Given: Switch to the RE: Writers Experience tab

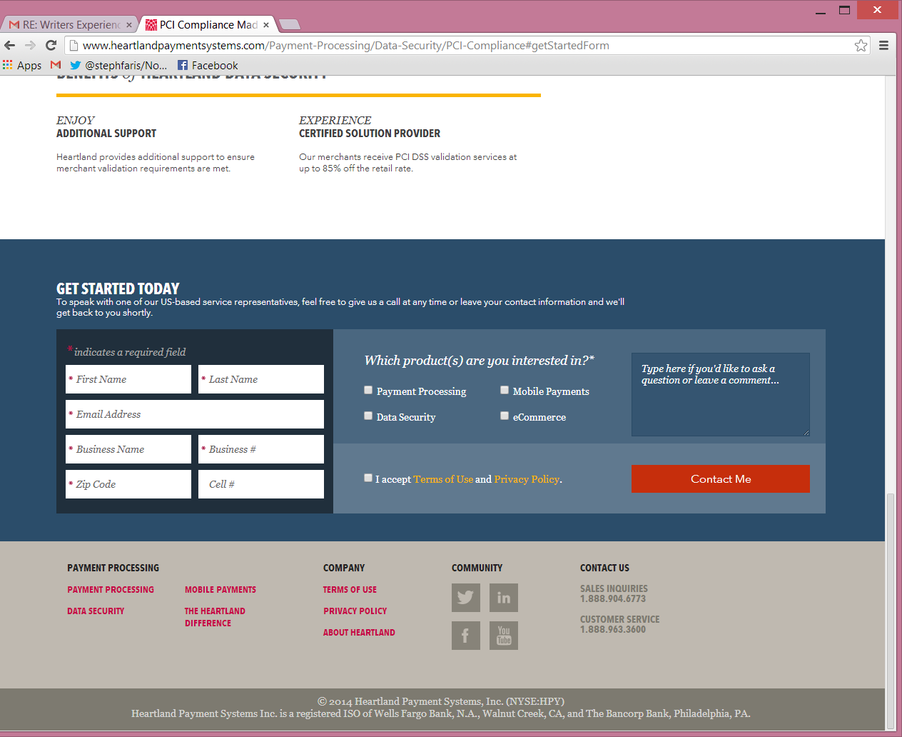Looking at the screenshot, I should [68, 24].
